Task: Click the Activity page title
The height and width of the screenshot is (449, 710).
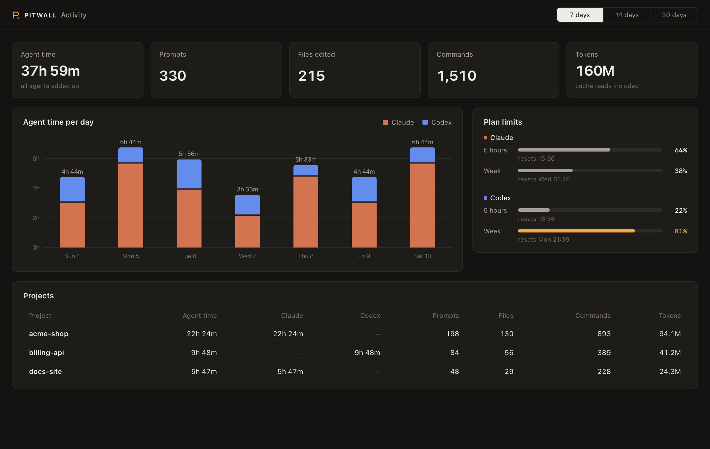Action: (x=74, y=15)
